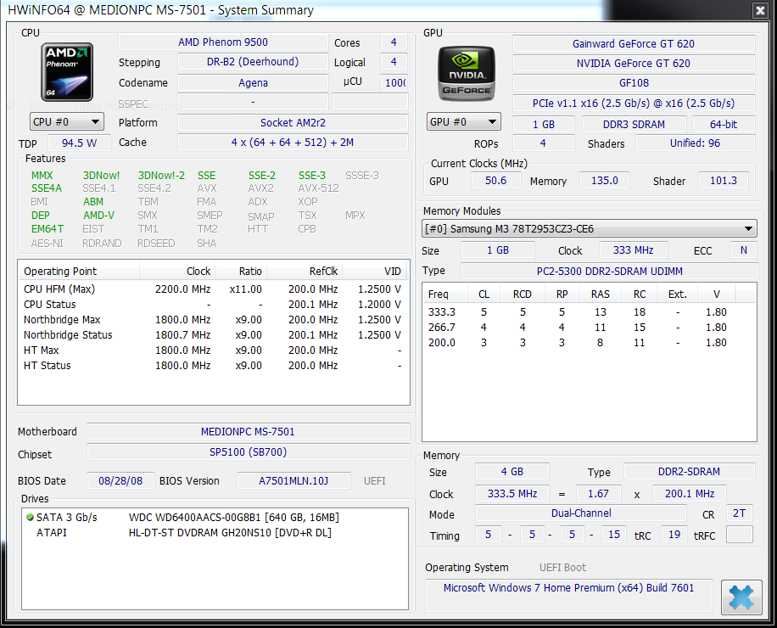
Task: Click the EM64T feature label
Action: tap(47, 229)
